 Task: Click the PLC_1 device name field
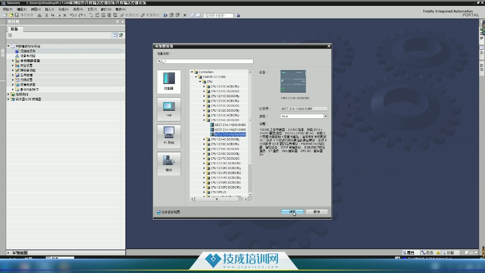point(205,61)
